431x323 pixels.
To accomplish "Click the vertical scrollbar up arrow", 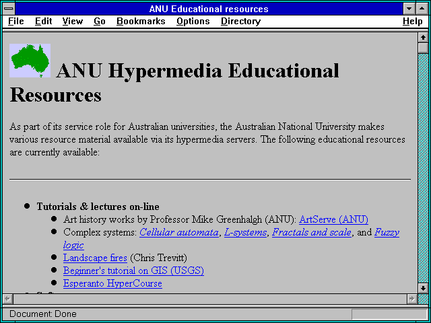I will click(423, 38).
